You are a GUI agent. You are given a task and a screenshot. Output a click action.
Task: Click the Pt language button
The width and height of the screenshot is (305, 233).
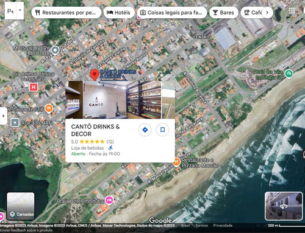tap(10, 11)
